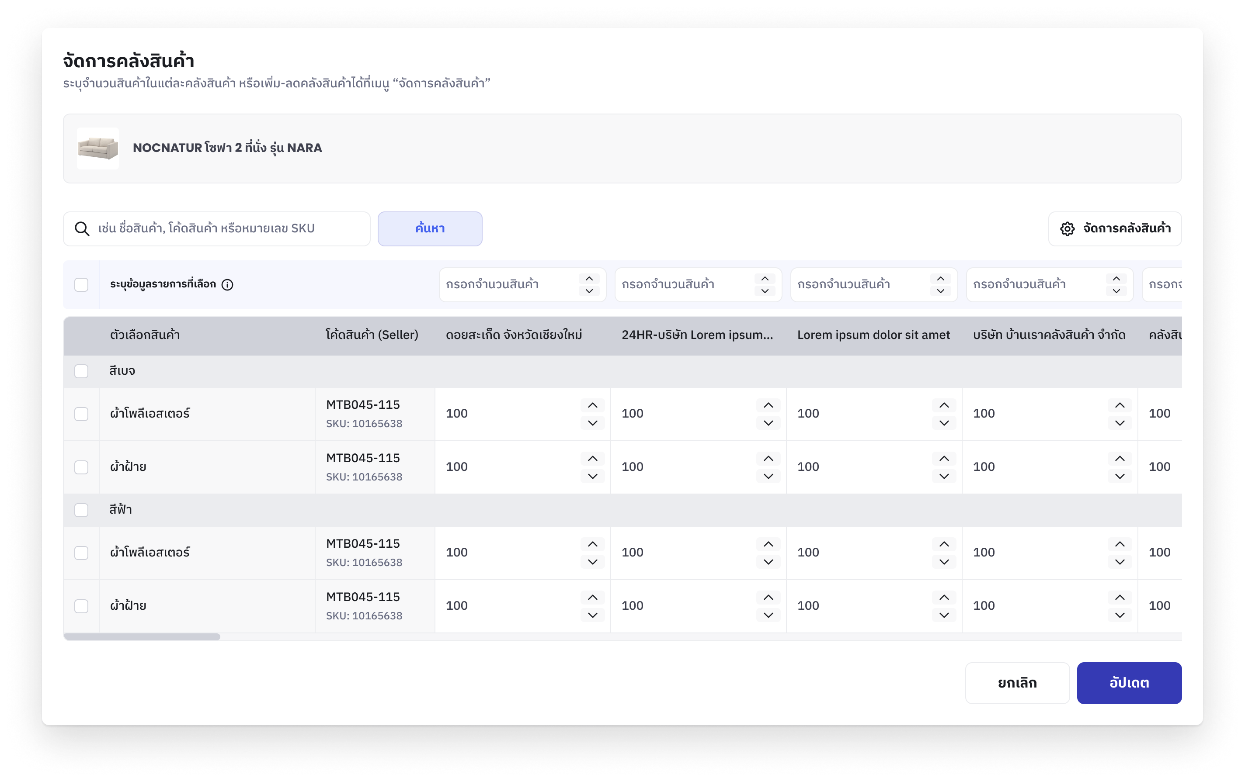Increase bulk quantity for บริษัท บ้านเราคลังสินค้า column
Image resolution: width=1245 pixels, height=781 pixels.
[x=1116, y=279]
